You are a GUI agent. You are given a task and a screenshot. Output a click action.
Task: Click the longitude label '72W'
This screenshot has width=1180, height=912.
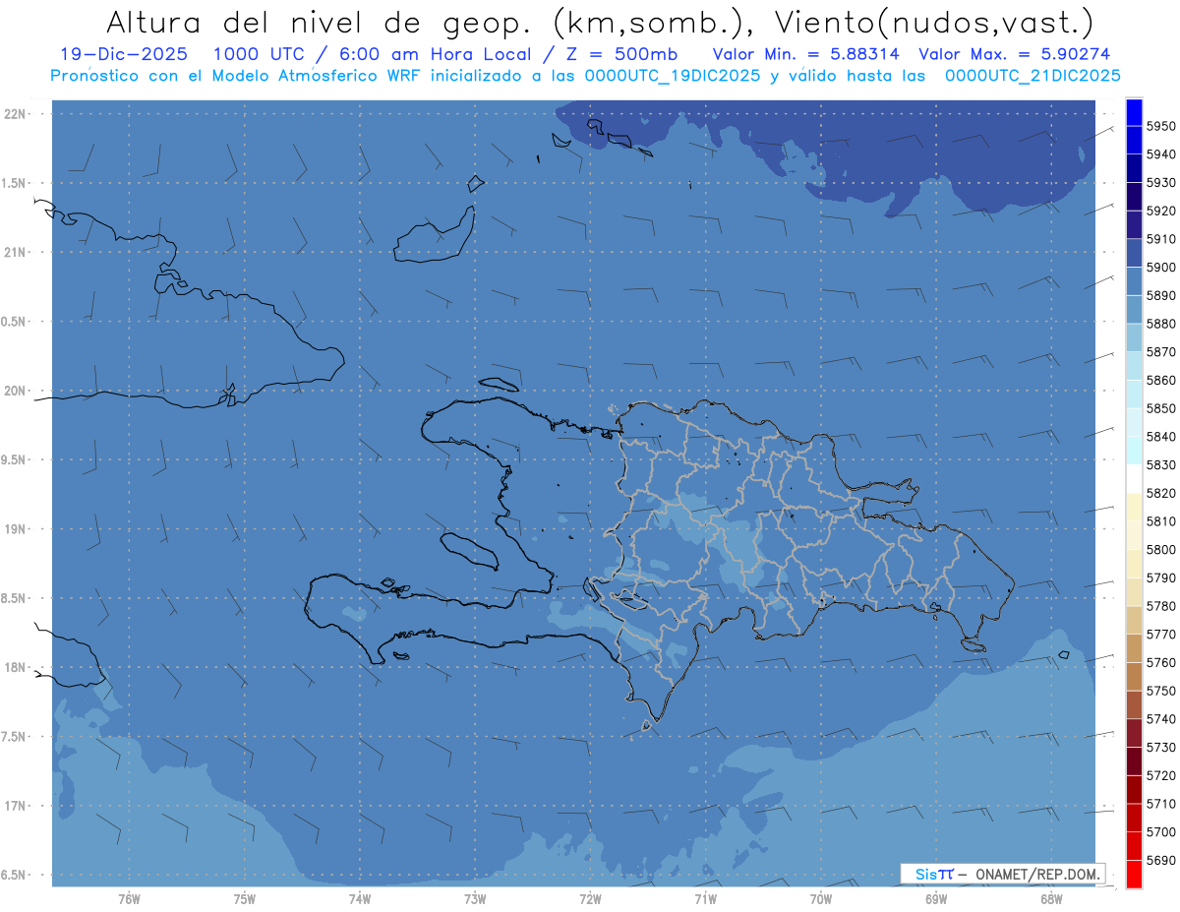(x=591, y=898)
